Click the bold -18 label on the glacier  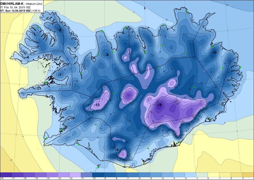point(159,105)
